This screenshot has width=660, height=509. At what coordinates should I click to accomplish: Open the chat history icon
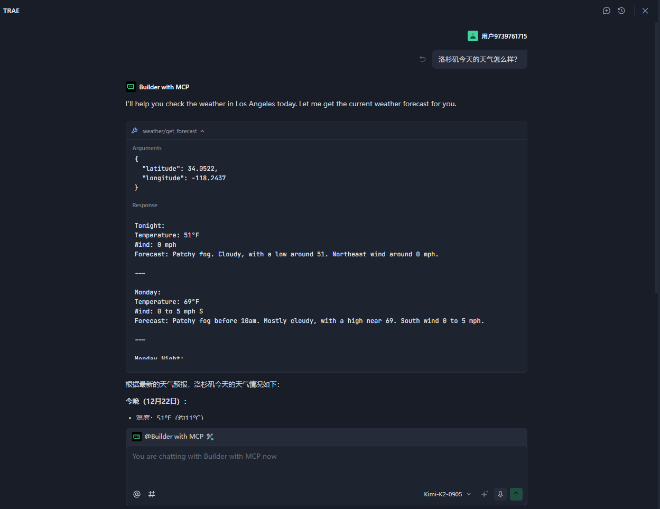(621, 11)
